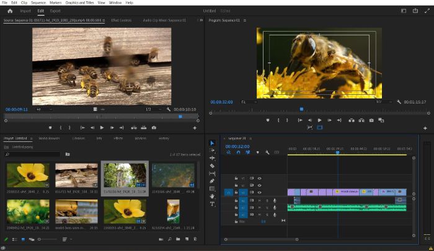Select the Type tool
Image resolution: width=434 pixels, height=251 pixels.
tap(212, 204)
